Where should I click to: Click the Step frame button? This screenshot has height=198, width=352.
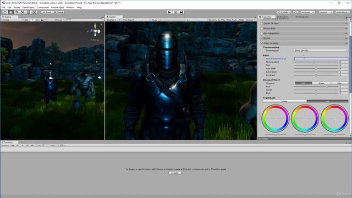point(182,12)
